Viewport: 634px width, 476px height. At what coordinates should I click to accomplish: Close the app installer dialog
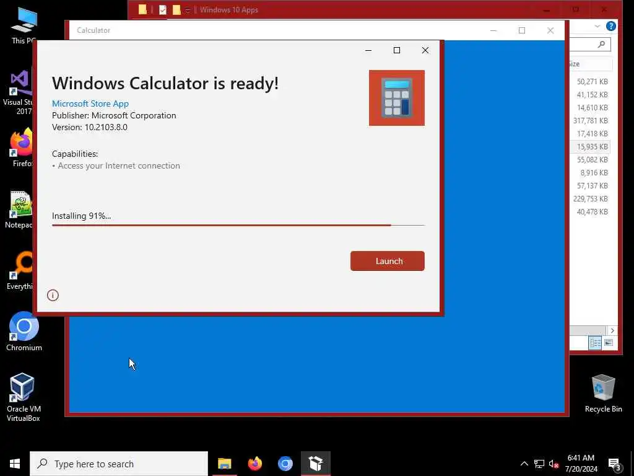(x=425, y=50)
